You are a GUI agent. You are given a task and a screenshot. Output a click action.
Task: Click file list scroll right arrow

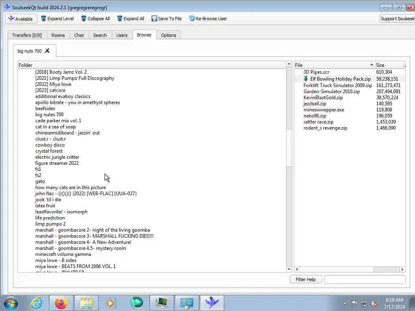(402, 269)
